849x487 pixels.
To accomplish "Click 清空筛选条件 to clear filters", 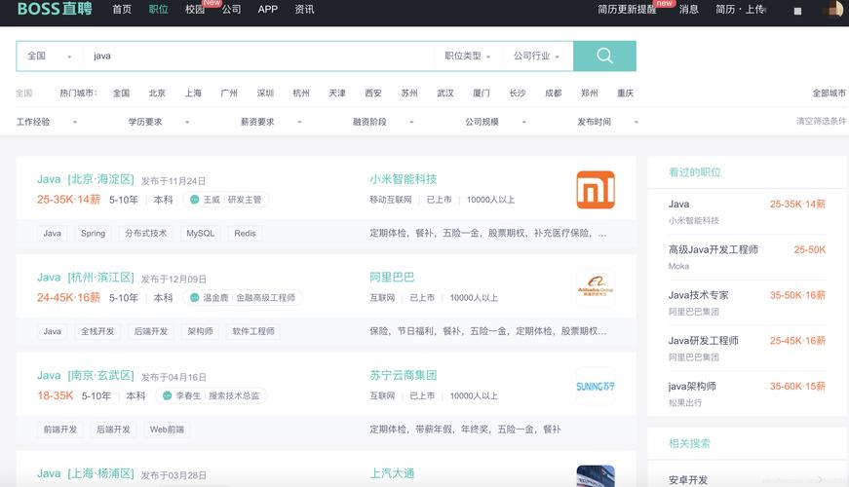I will tap(821, 122).
